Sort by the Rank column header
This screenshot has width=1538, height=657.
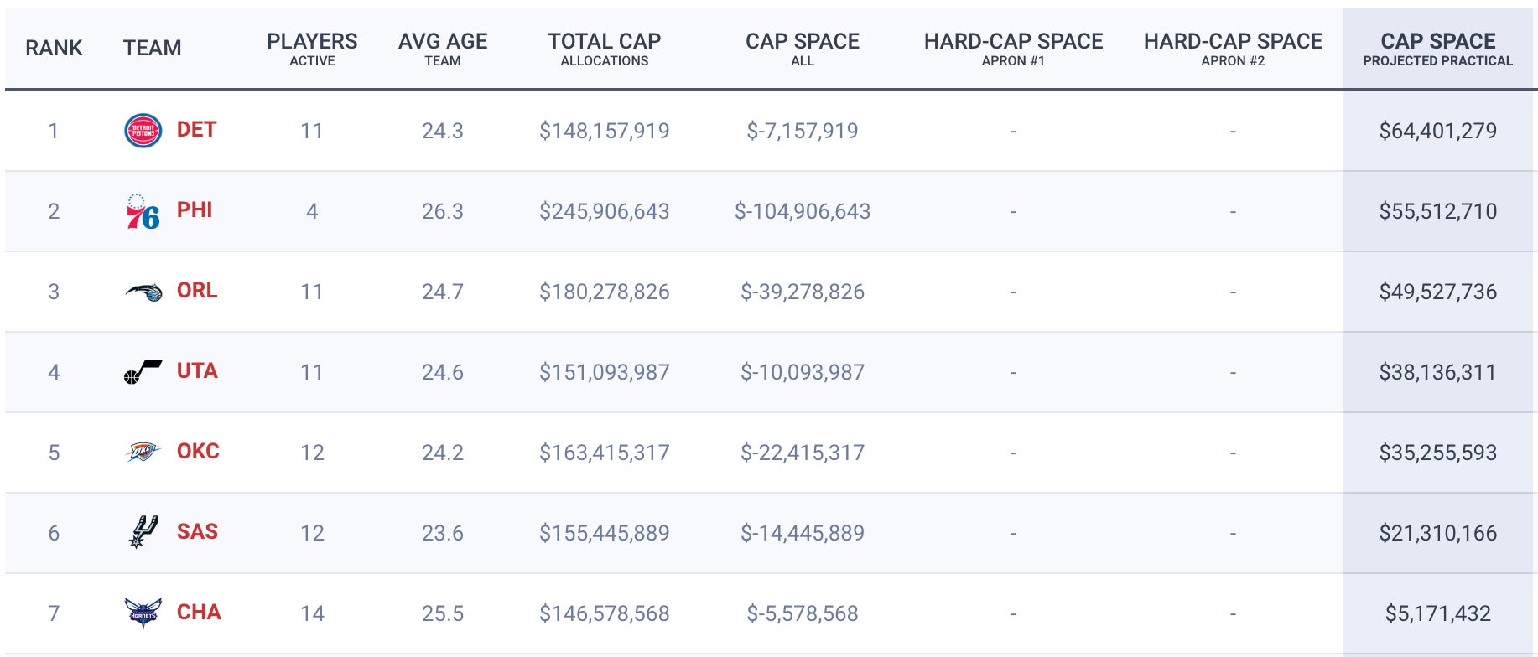pos(54,48)
